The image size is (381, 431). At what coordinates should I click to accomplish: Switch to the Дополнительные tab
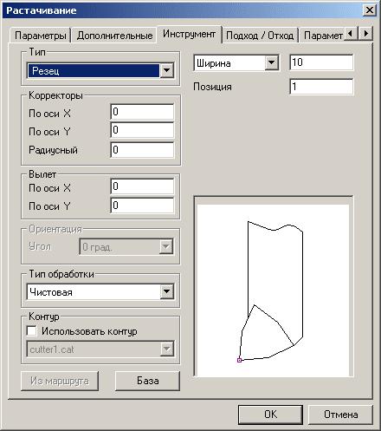[x=114, y=36]
